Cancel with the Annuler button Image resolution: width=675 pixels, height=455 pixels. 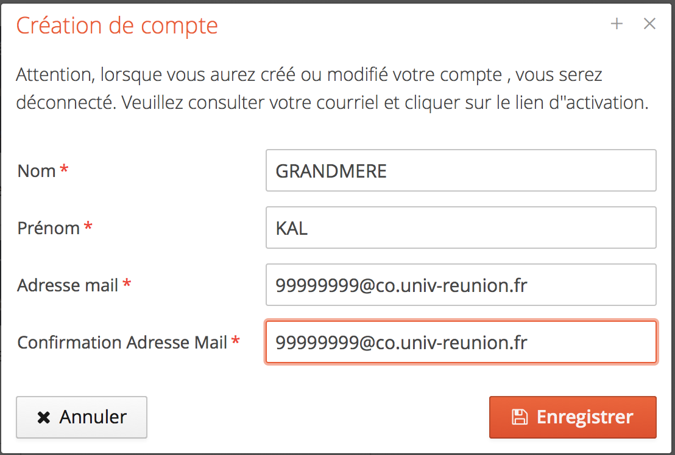pos(82,417)
